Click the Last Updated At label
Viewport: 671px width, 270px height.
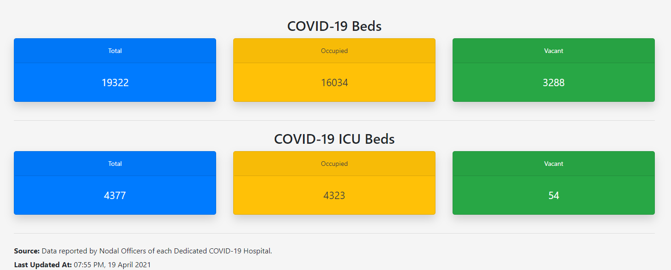43,265
